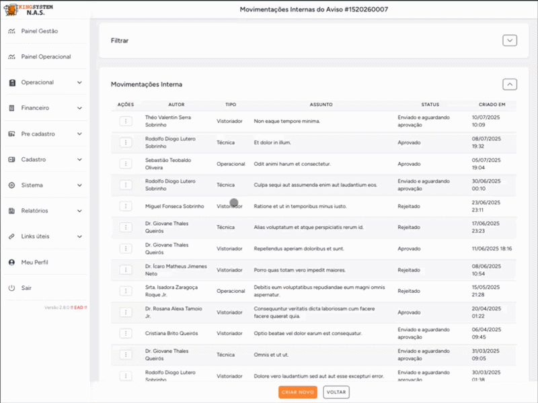The width and height of the screenshot is (538, 403).
Task: Click the KingSystem N.A.S. logo
Action: [x=30, y=9]
